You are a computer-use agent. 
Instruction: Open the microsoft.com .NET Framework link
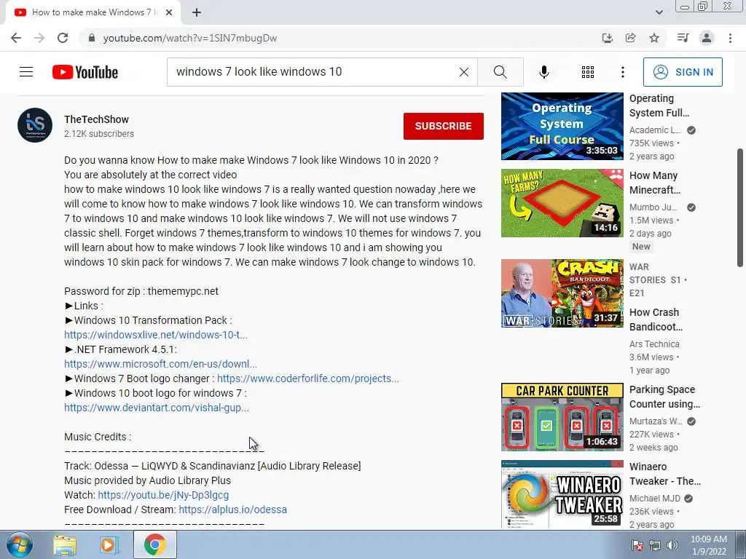tap(160, 364)
